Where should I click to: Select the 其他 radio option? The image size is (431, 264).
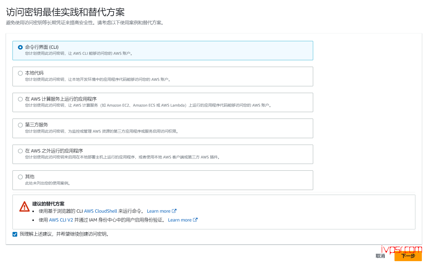(20, 177)
